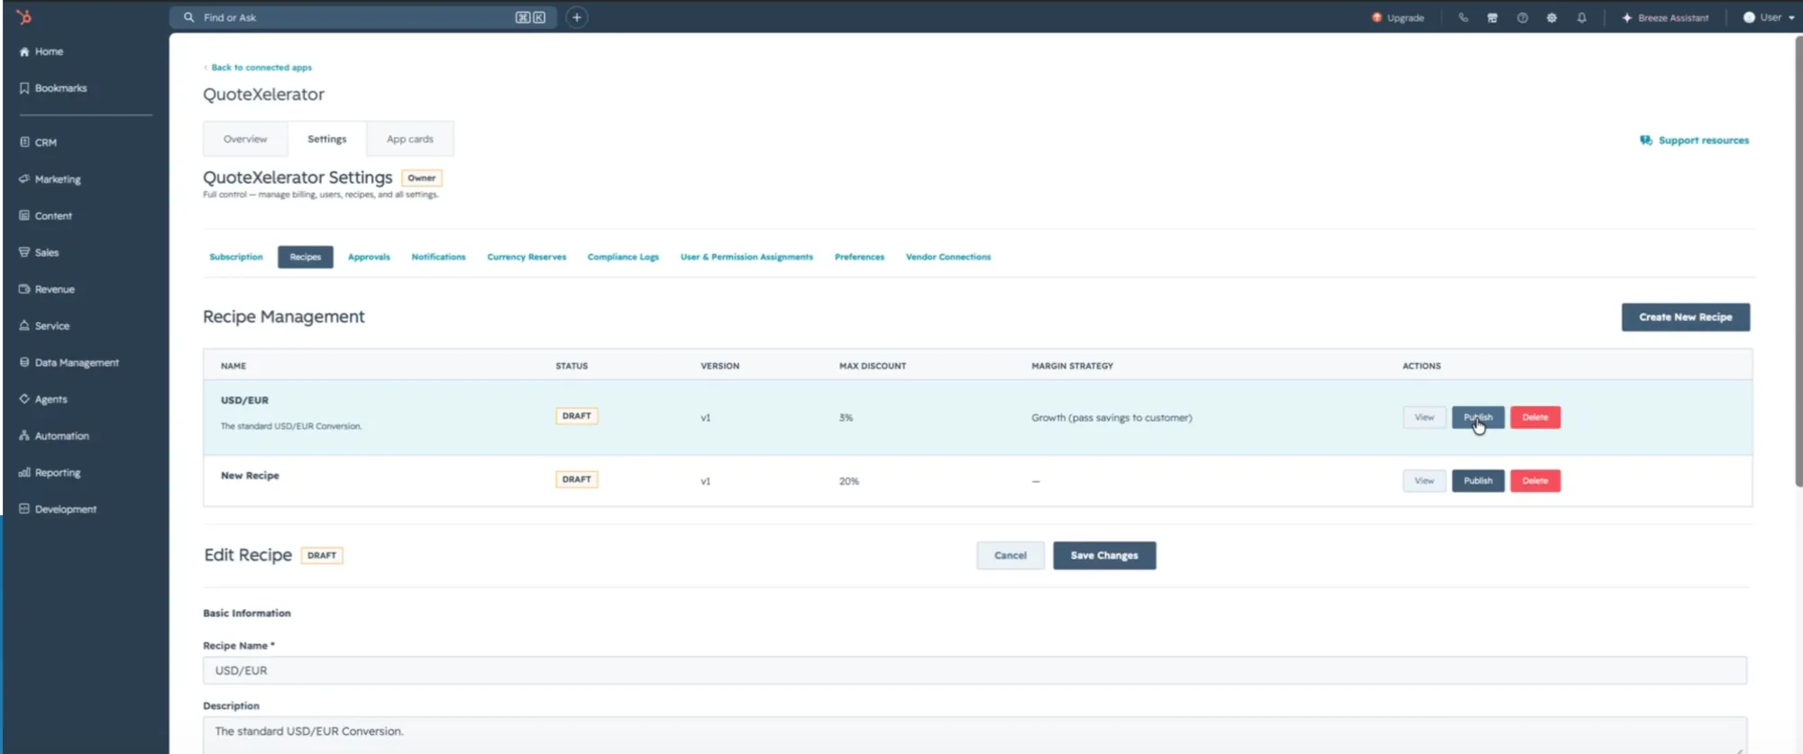Select the Preferences settings tab

click(x=859, y=257)
